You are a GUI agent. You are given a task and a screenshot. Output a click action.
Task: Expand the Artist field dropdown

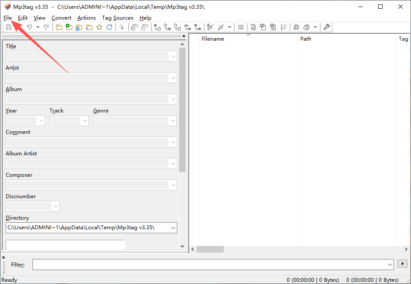(x=173, y=78)
